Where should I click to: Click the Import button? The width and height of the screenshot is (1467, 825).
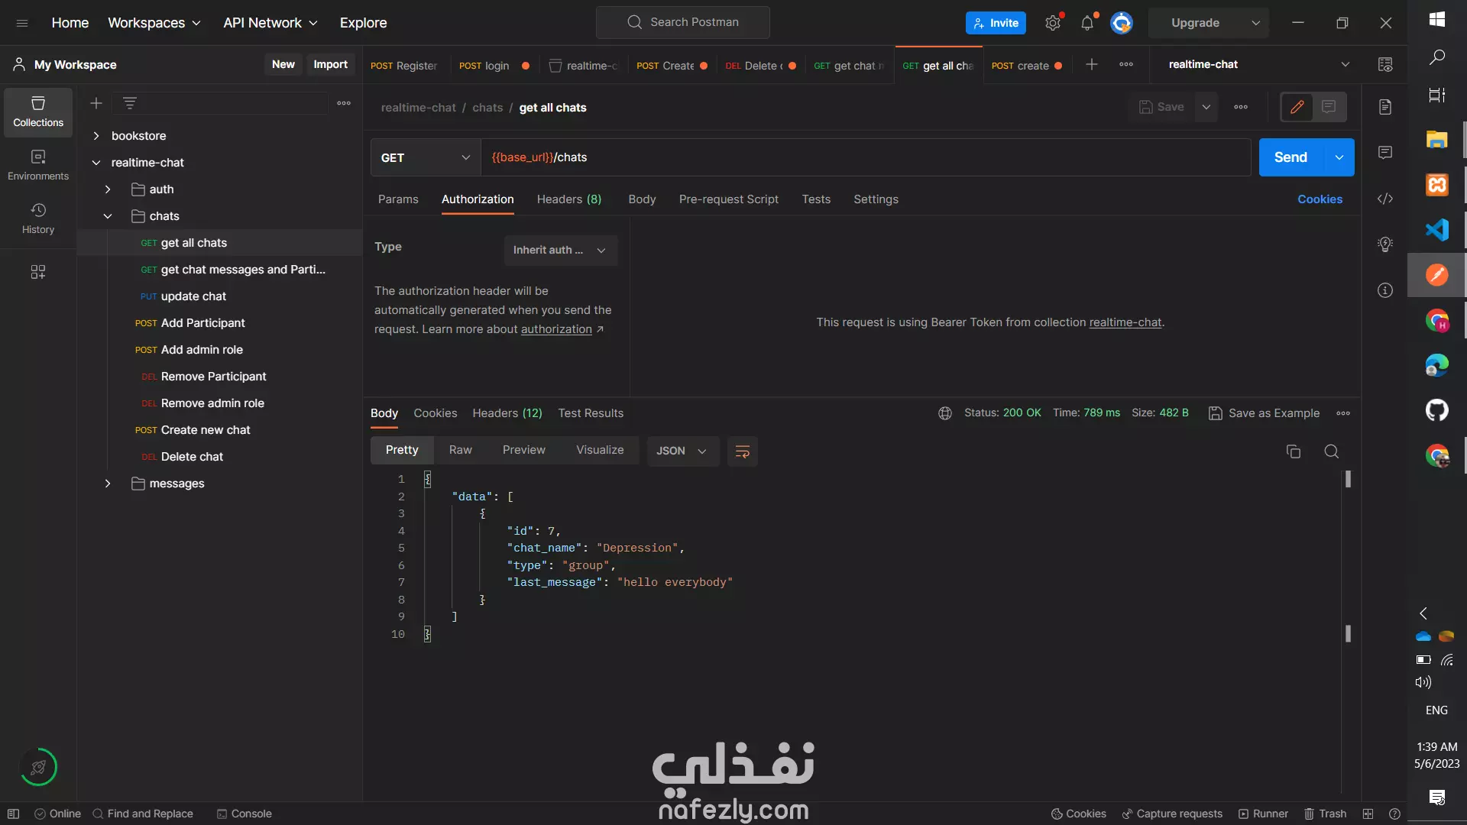pyautogui.click(x=330, y=65)
